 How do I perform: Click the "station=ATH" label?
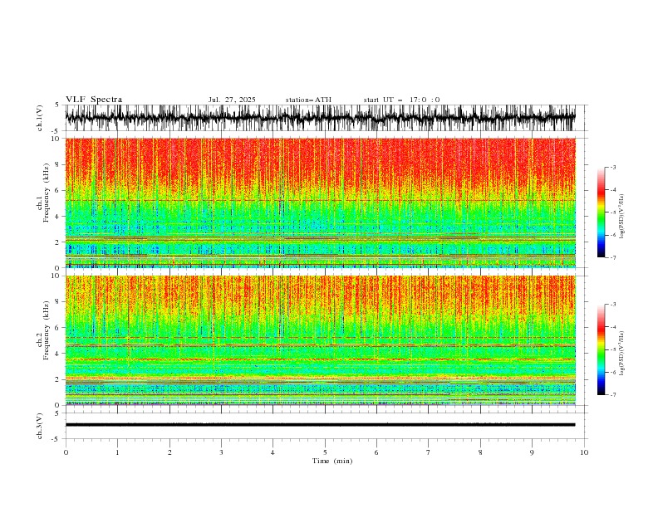308,100
